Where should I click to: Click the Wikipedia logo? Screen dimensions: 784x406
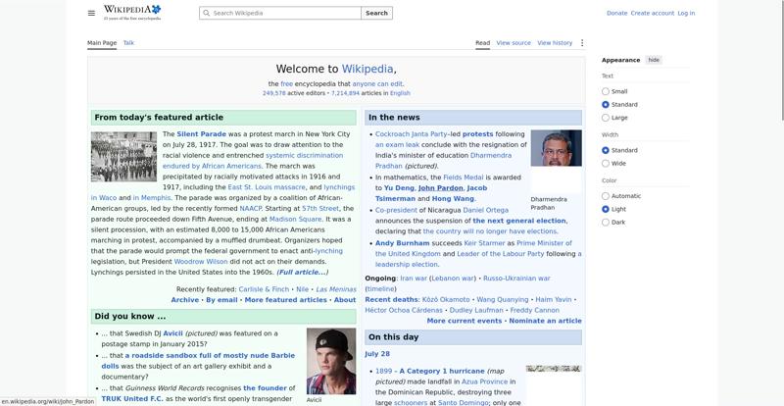coord(132,13)
